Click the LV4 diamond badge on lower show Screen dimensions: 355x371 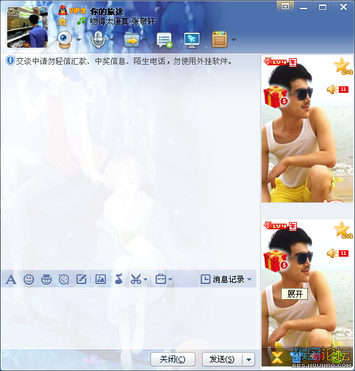pyautogui.click(x=275, y=225)
